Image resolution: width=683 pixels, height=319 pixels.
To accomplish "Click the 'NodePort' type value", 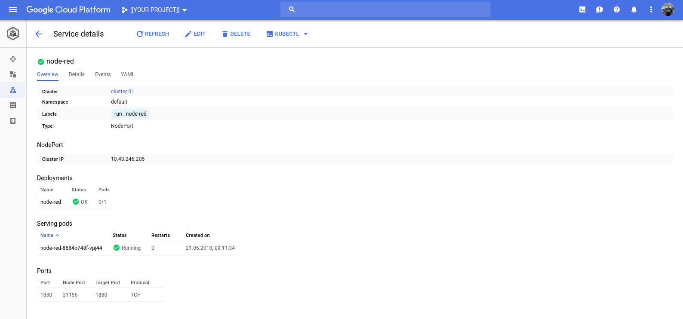I will click(122, 126).
